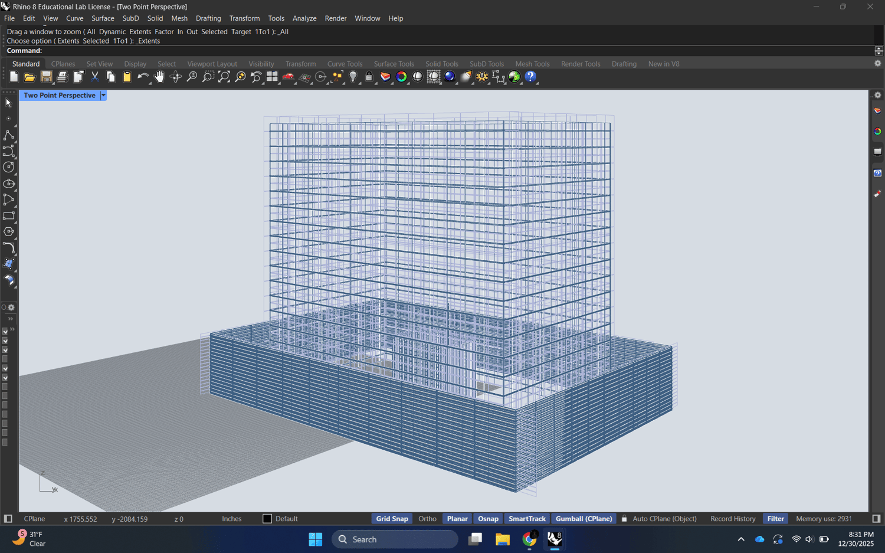
Task: Open the Two Point Perspective viewport dropdown arrow
Action: click(x=103, y=96)
